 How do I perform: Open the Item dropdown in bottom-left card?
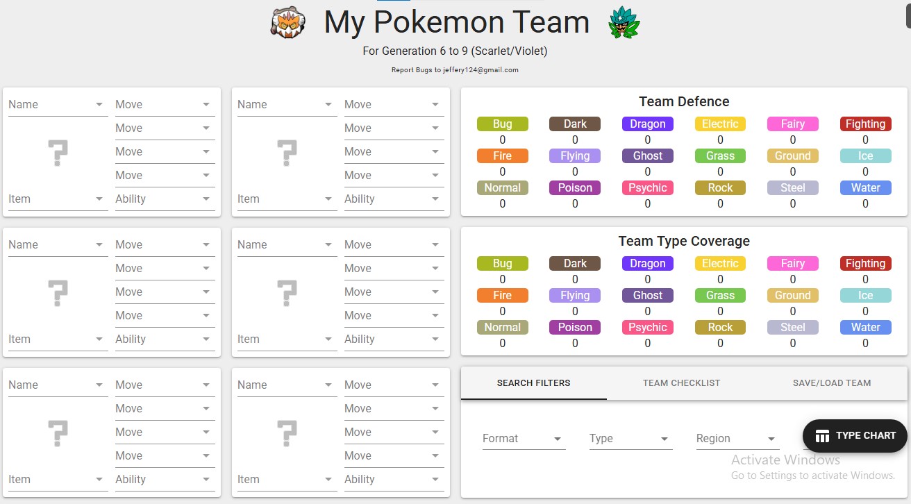pos(58,480)
